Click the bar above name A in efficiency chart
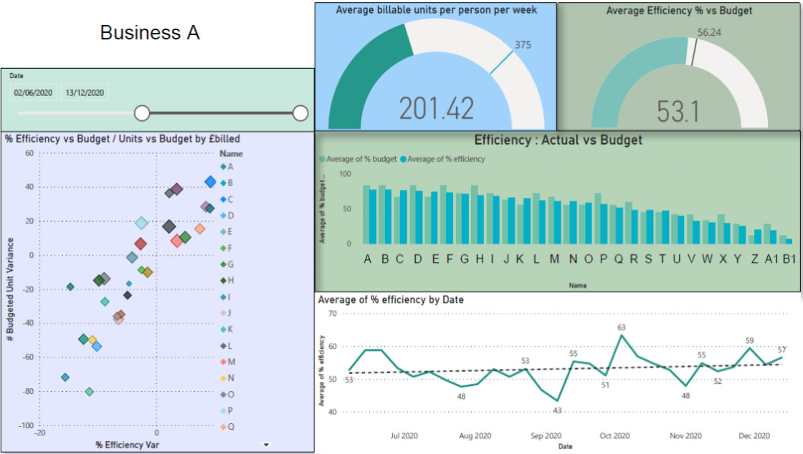The image size is (803, 454). 369,216
